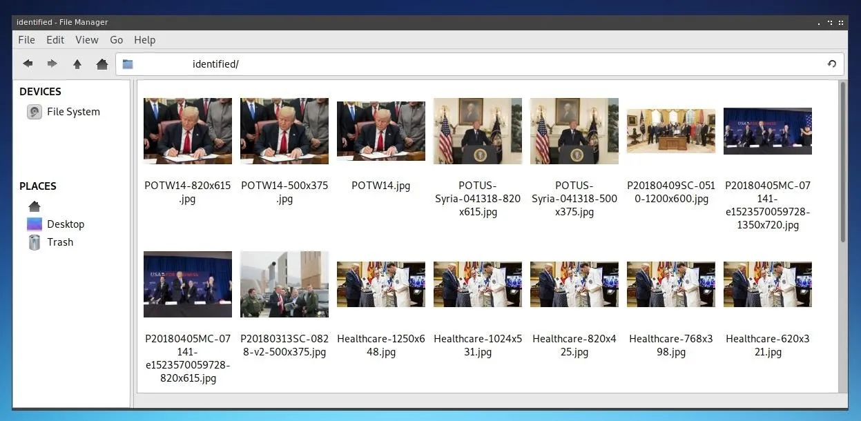Navigate to parent folder with up arrow
The image size is (861, 421).
(x=77, y=63)
